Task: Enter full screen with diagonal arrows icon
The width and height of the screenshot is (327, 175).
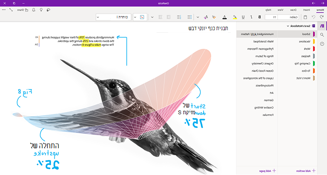Action: (x=11, y=10)
